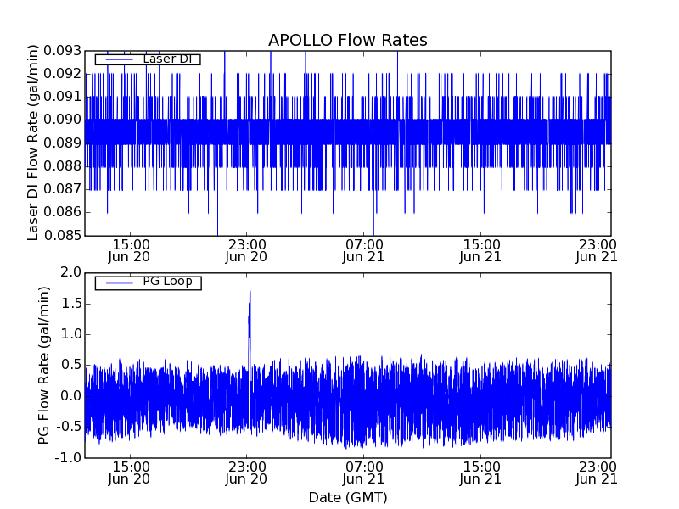Click the PG Loop spike peaking near 1.7

250,329
